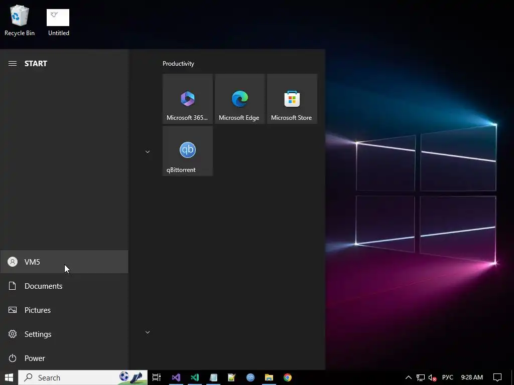This screenshot has height=385, width=514.
Task: Open the muted volume tray icon
Action: click(x=432, y=378)
